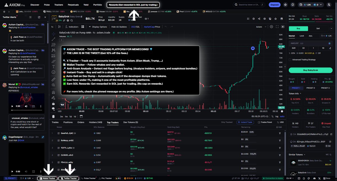Take a chart snapshot with camera icon
This screenshot has width=337, height=181.
pyautogui.click(x=283, y=27)
